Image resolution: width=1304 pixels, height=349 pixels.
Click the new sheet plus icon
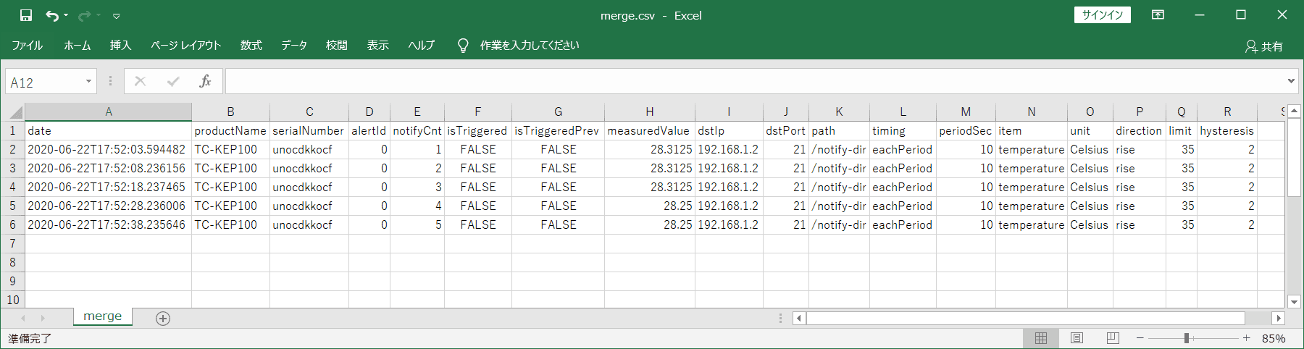tap(163, 319)
